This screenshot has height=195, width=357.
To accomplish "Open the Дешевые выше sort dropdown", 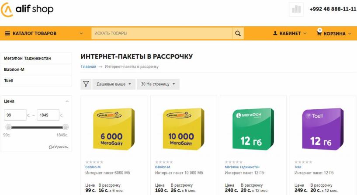I will click(113, 84).
